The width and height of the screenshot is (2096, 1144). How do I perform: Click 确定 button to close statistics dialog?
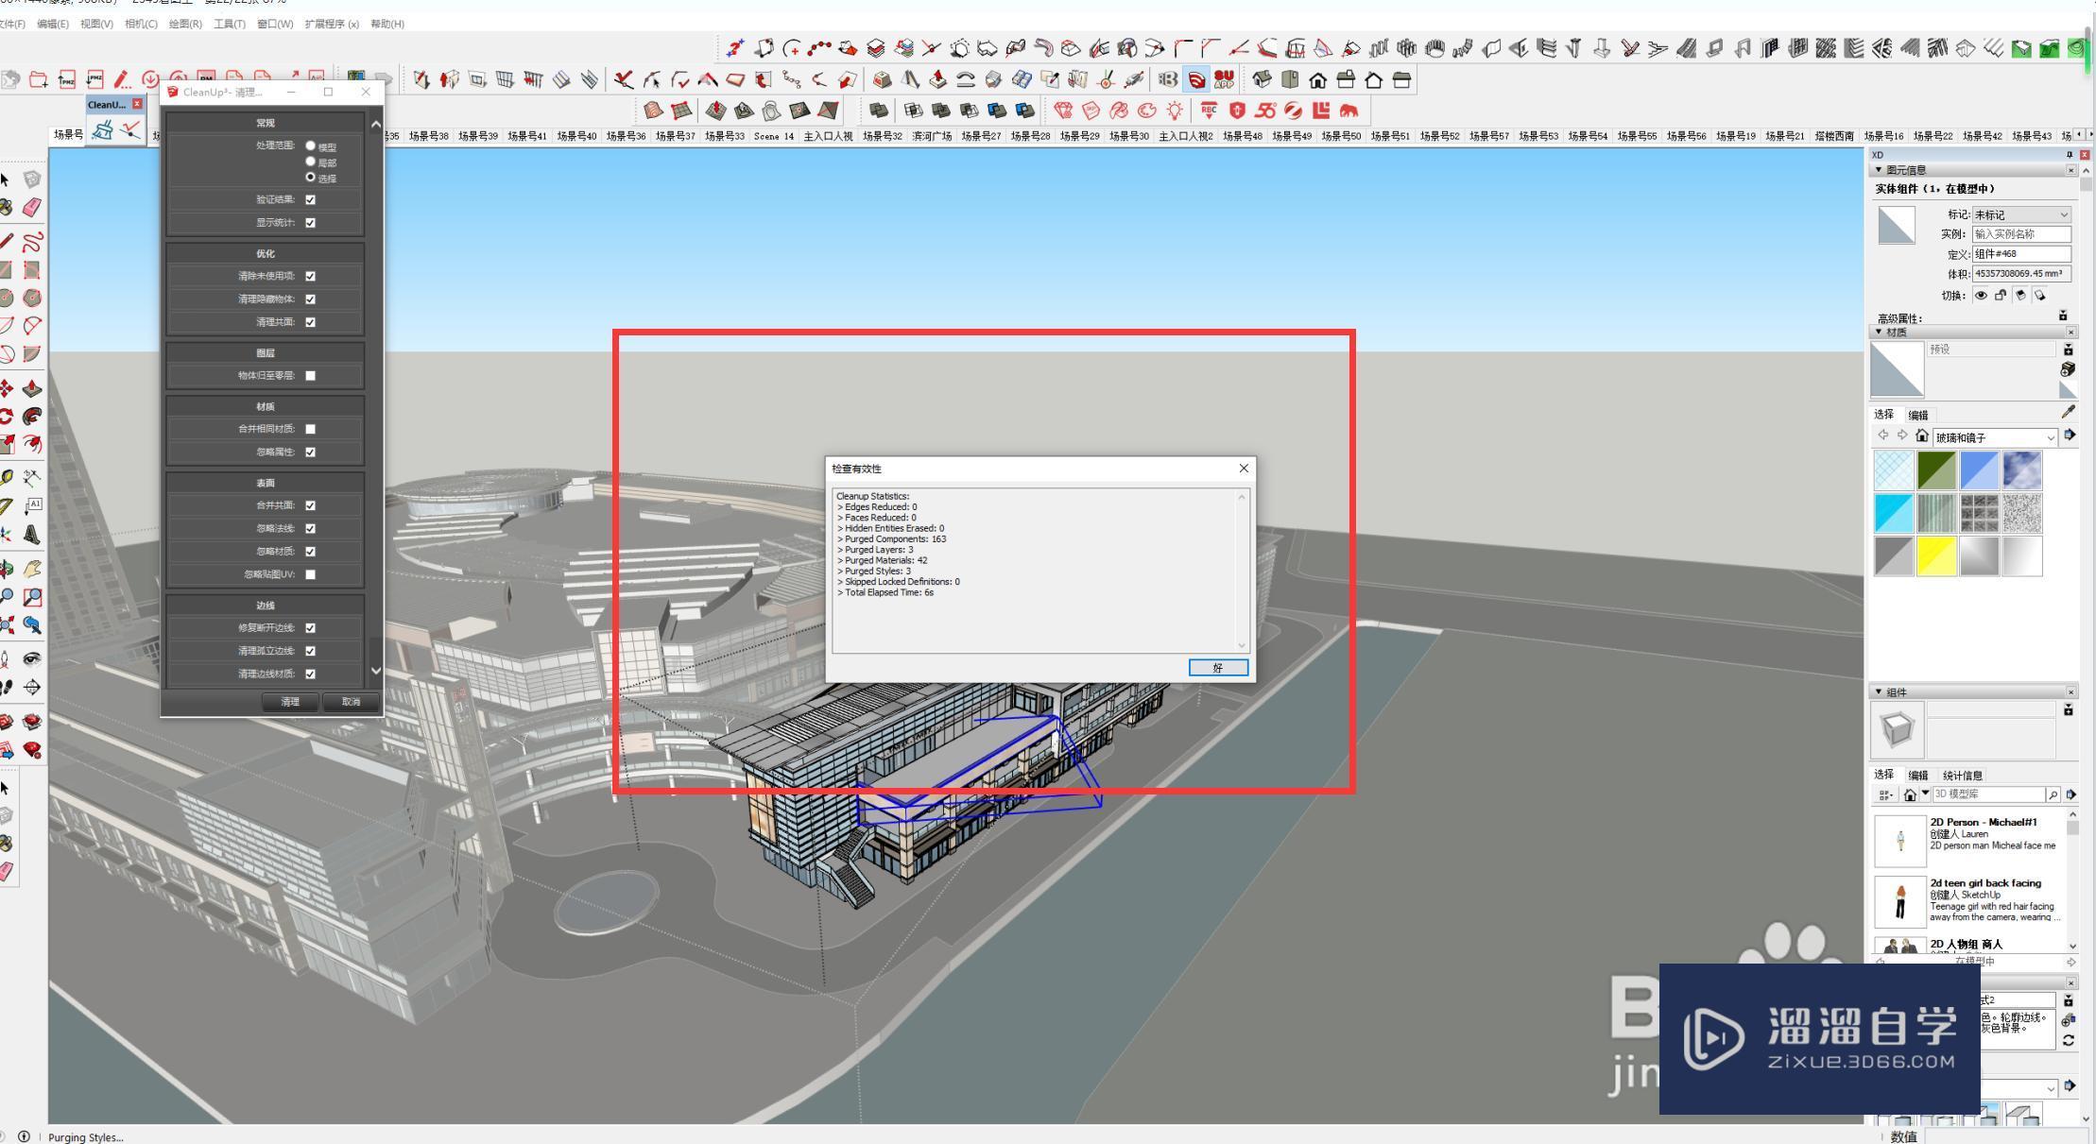tap(1214, 666)
